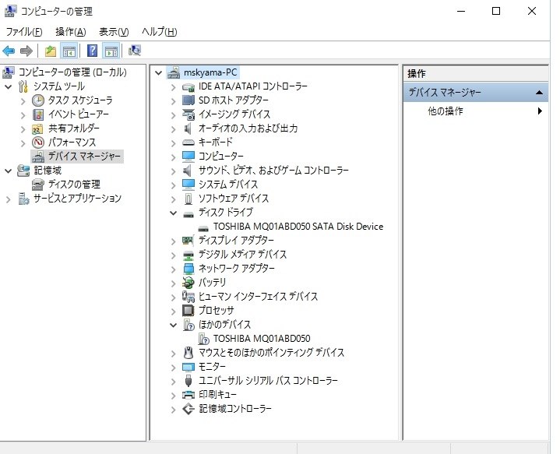Viewport: 560px width, 454px height.
Task: Click the キーボード device icon
Action: click(x=188, y=143)
